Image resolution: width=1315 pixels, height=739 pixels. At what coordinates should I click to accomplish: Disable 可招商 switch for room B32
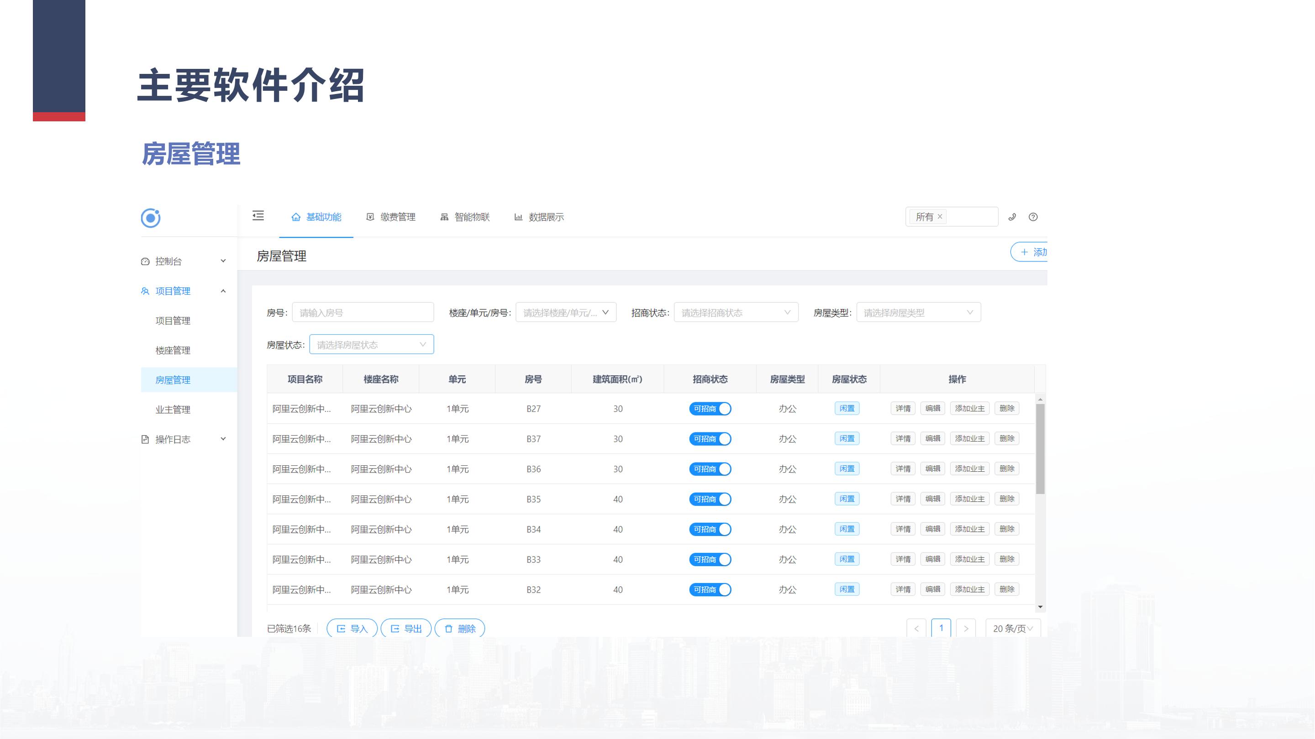pos(710,589)
